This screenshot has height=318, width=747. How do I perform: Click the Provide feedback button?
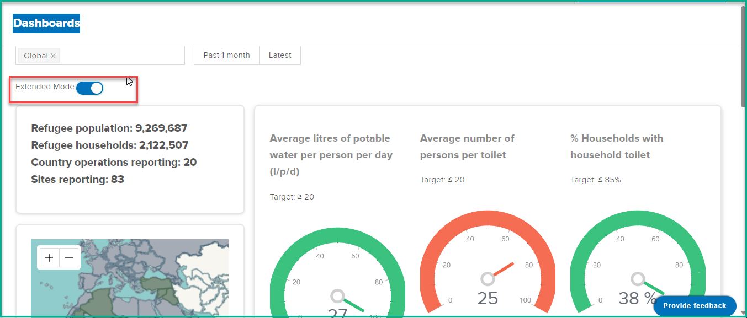(x=695, y=306)
